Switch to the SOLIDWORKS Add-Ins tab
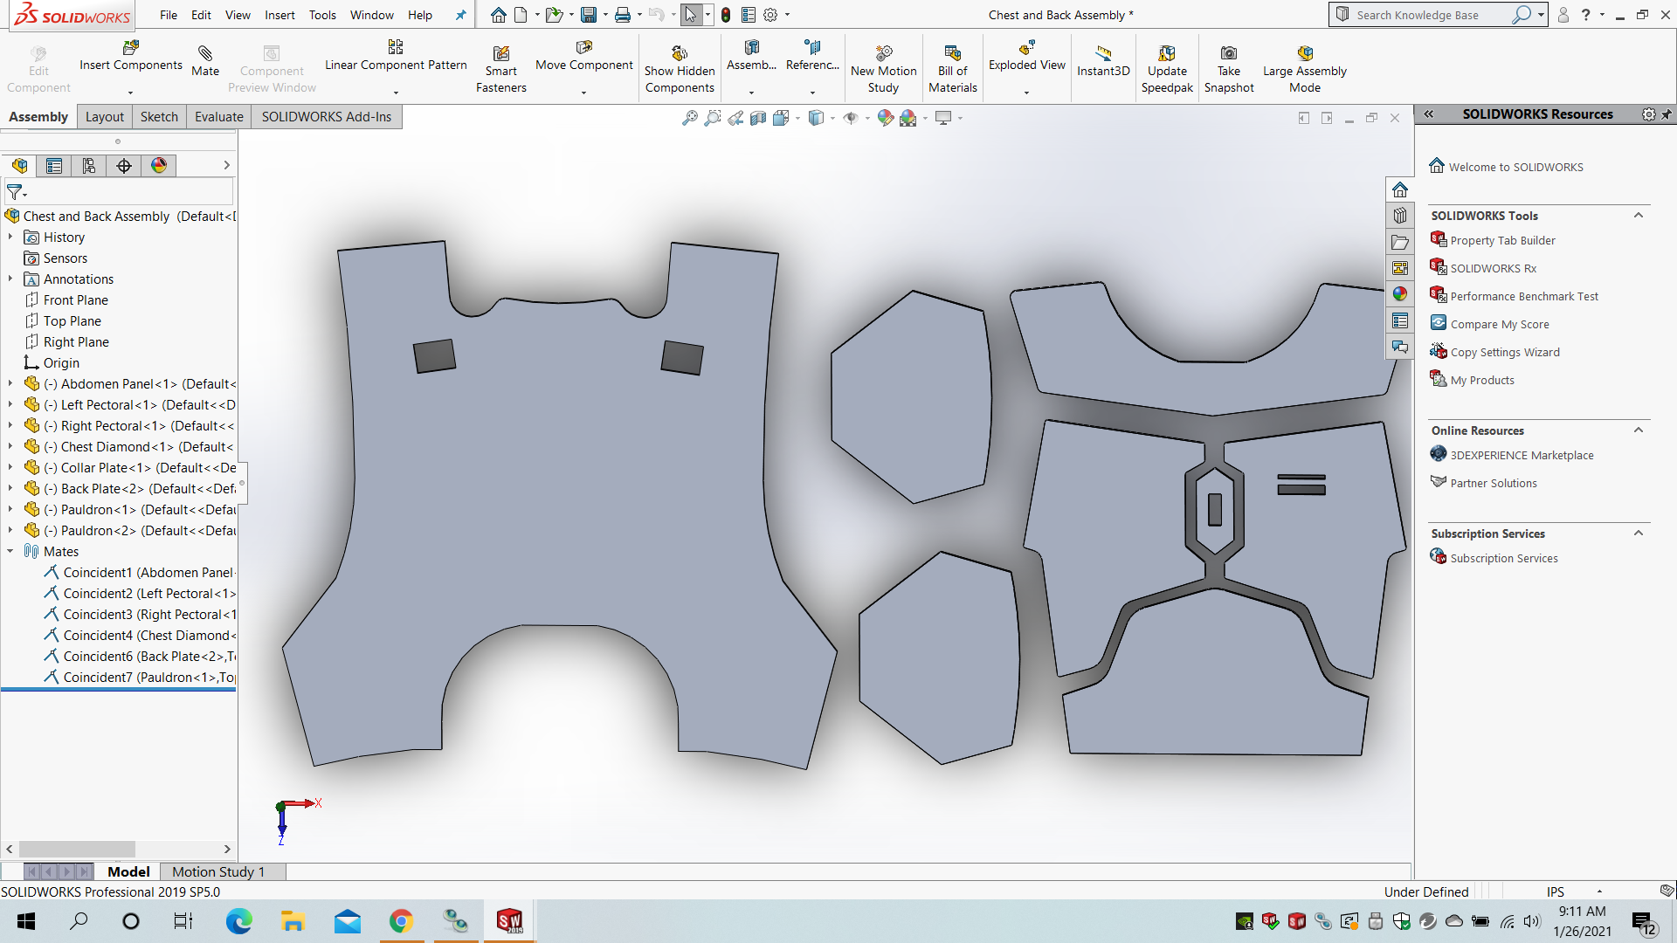This screenshot has height=943, width=1677. (327, 117)
